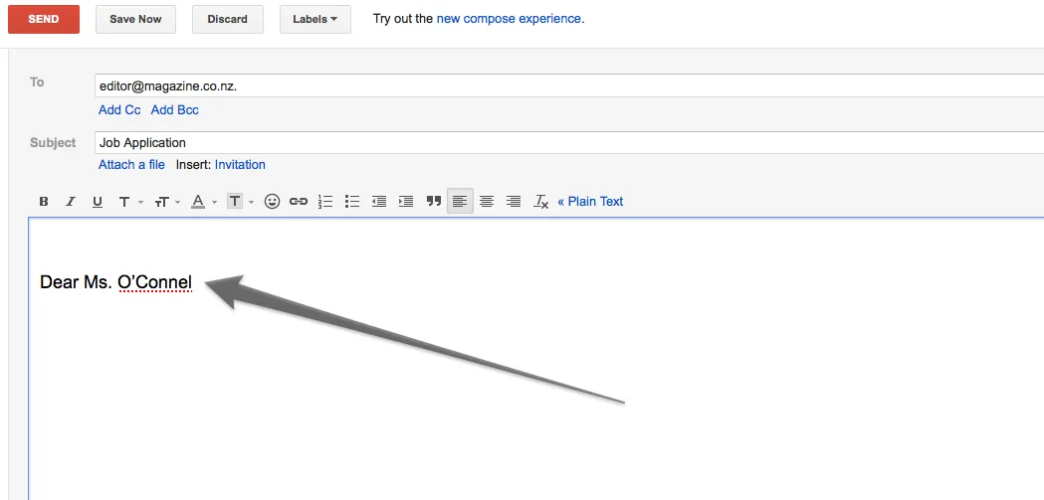This screenshot has width=1044, height=500.
Task: Toggle italic text style
Action: click(x=71, y=202)
